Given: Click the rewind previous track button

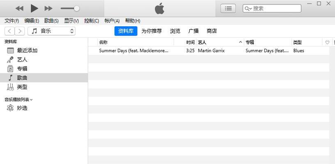Looking at the screenshot, I should coord(19,9).
